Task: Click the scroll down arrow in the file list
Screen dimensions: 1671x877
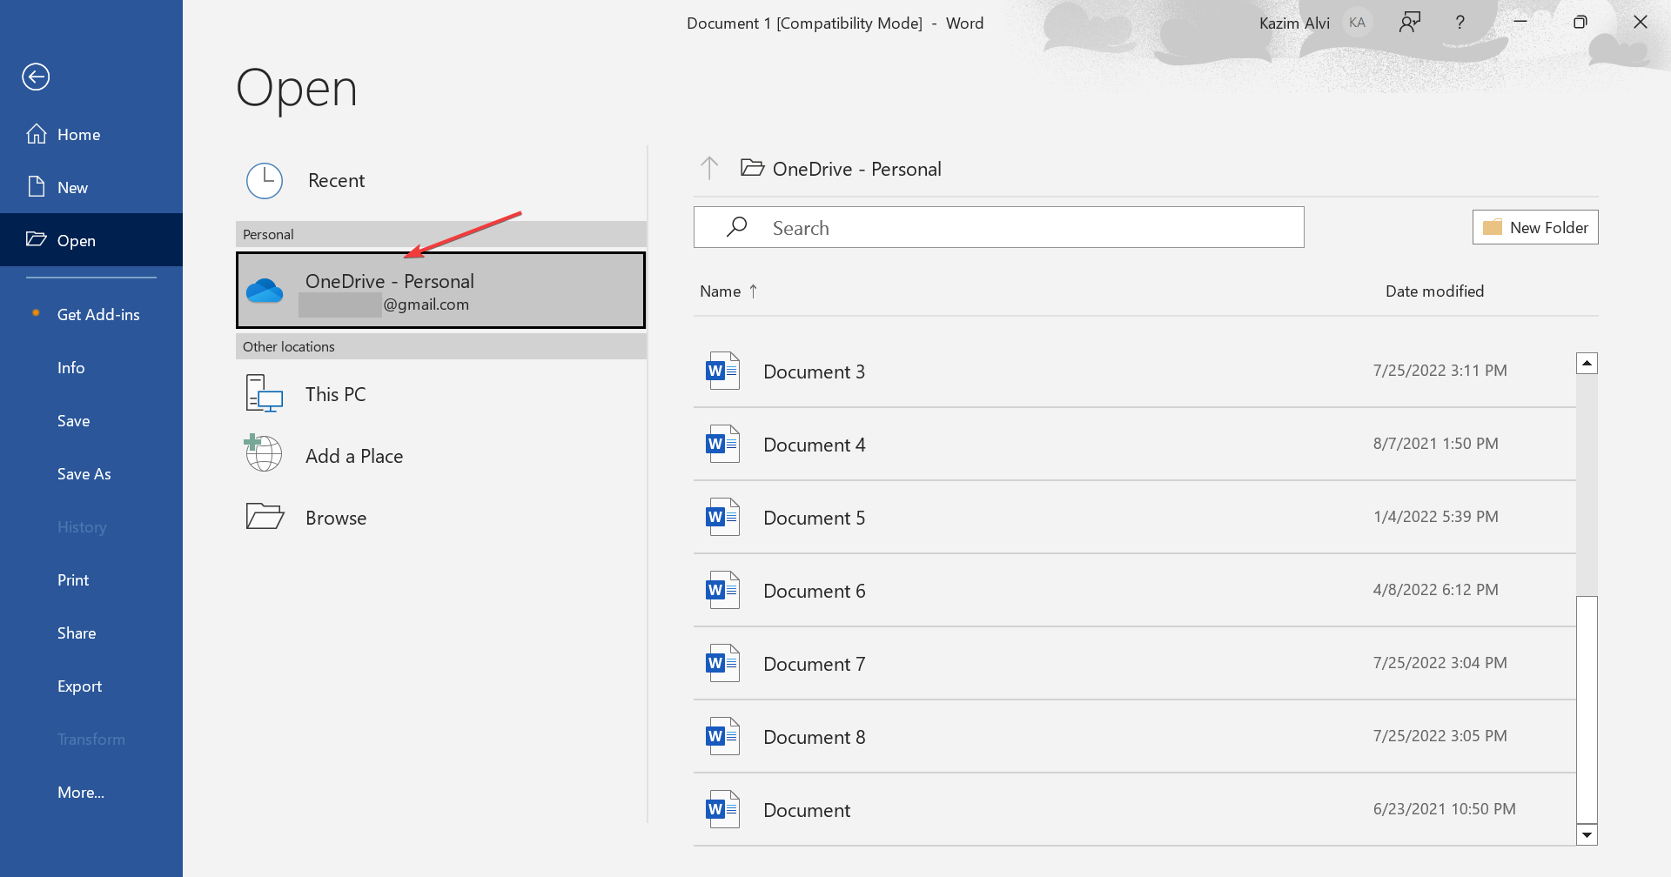Action: point(1587,834)
